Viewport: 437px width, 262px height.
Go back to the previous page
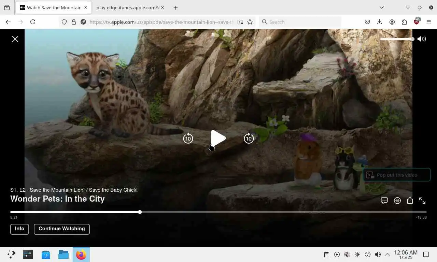point(8,22)
